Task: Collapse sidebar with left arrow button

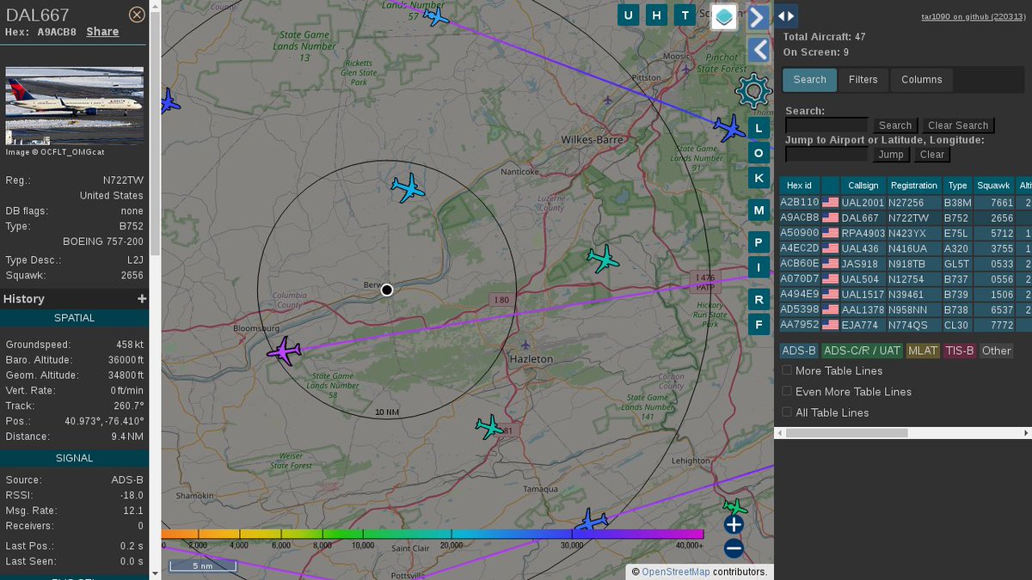Action: pos(758,50)
